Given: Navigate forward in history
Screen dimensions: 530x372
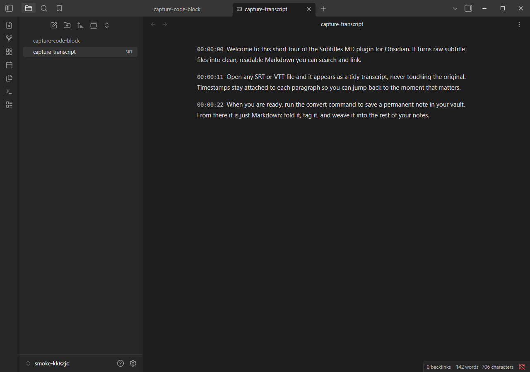Looking at the screenshot, I should click(x=165, y=24).
